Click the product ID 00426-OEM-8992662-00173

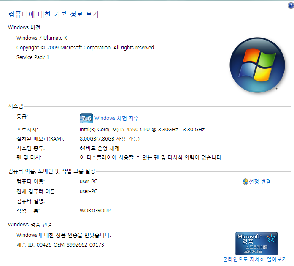(x=70, y=245)
